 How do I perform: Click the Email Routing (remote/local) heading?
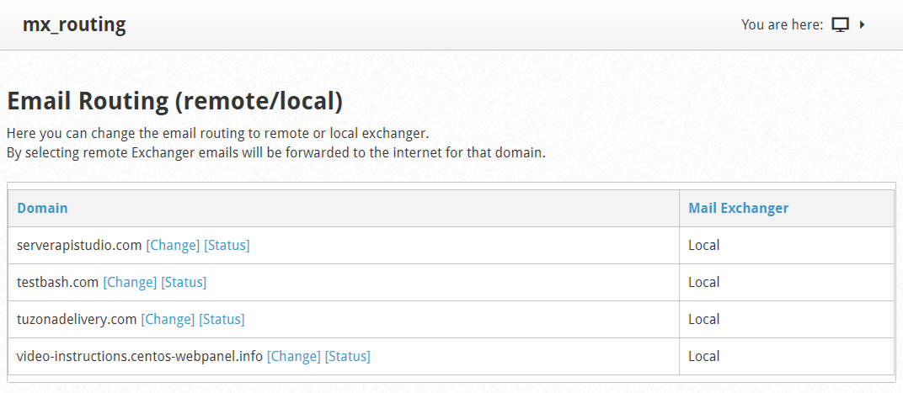pos(174,102)
